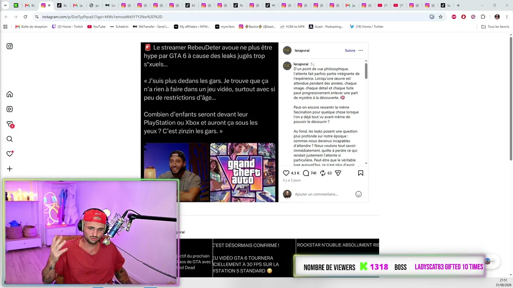This screenshot has width=513, height=288.
Task: Open the red shield extension icon
Action: [464, 17]
